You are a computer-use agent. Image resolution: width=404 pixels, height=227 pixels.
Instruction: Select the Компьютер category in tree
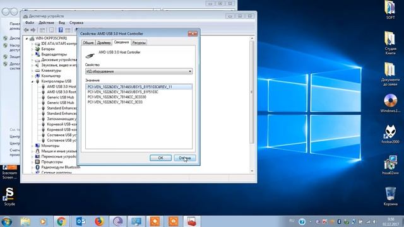[x=51, y=76]
